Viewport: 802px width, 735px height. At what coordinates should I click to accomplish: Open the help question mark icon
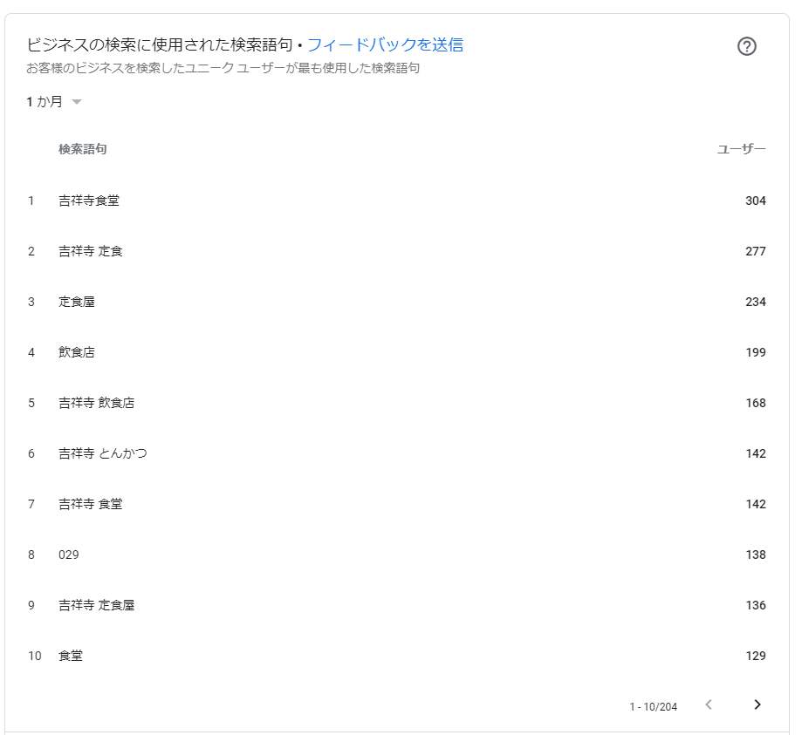pos(746,46)
